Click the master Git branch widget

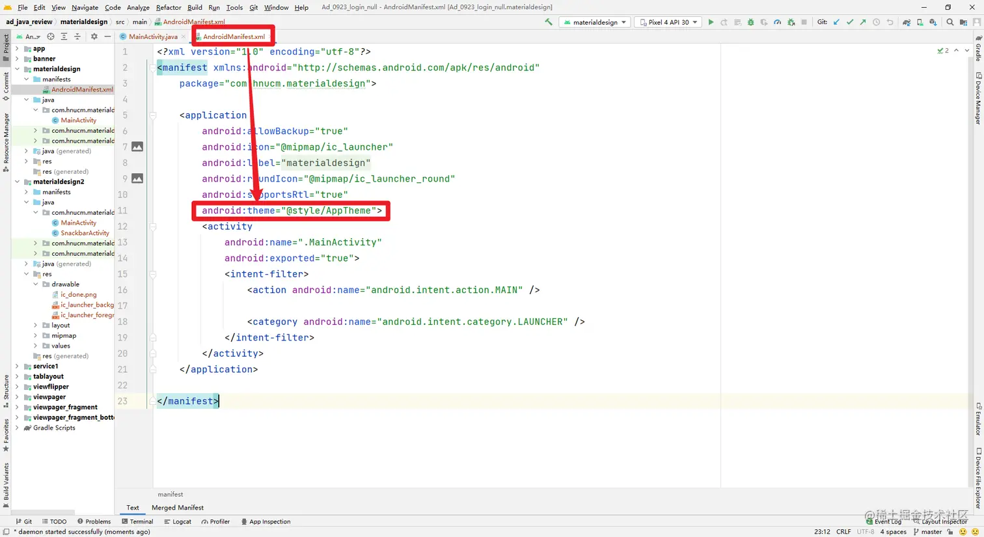927,532
